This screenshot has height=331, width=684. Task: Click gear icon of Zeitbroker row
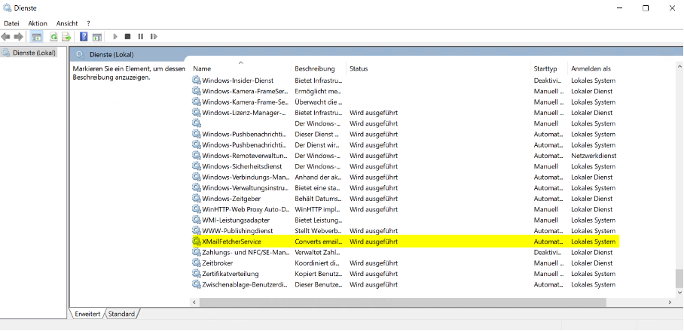(x=197, y=263)
